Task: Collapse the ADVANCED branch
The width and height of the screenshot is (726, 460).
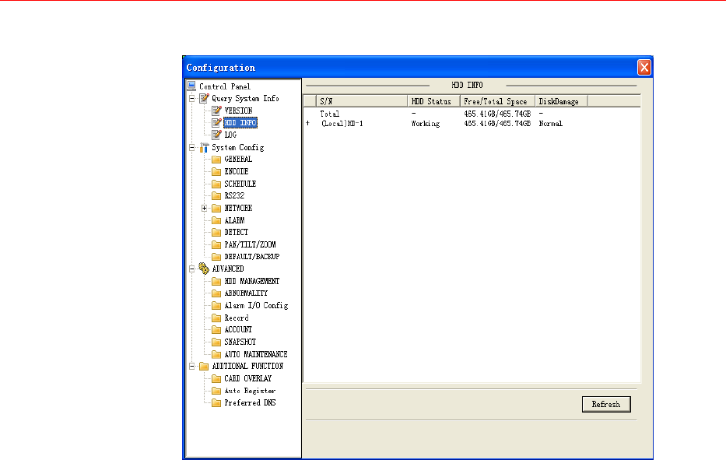Action: click(x=192, y=269)
